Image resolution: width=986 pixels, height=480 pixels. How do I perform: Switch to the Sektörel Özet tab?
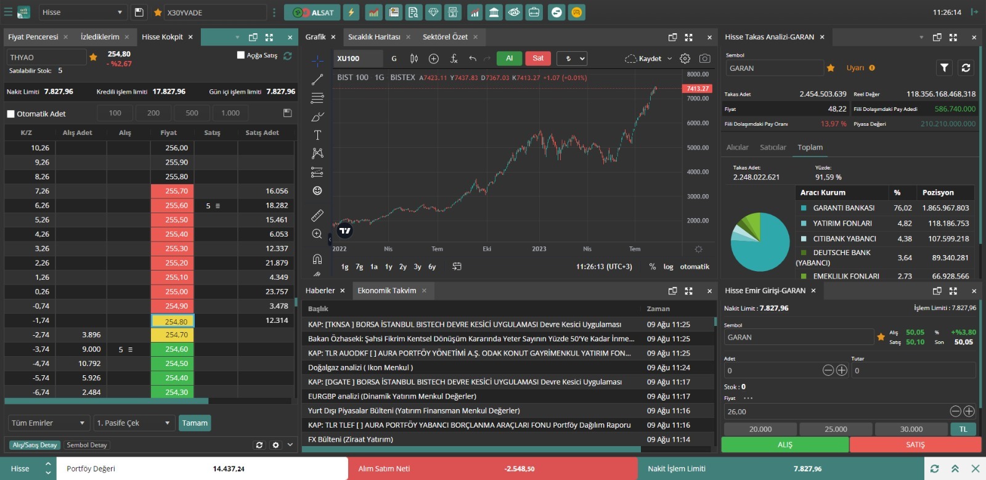(445, 37)
